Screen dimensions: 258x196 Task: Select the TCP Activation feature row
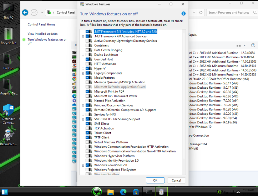tap(104, 128)
